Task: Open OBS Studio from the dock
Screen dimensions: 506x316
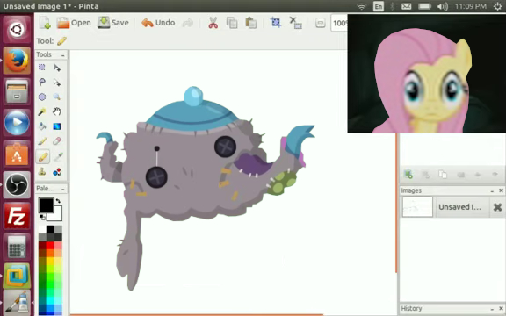Action: point(17,184)
